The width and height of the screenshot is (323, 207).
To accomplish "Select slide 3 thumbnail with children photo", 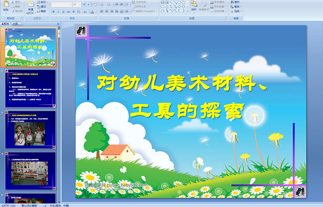I will pyautogui.click(x=30, y=130).
